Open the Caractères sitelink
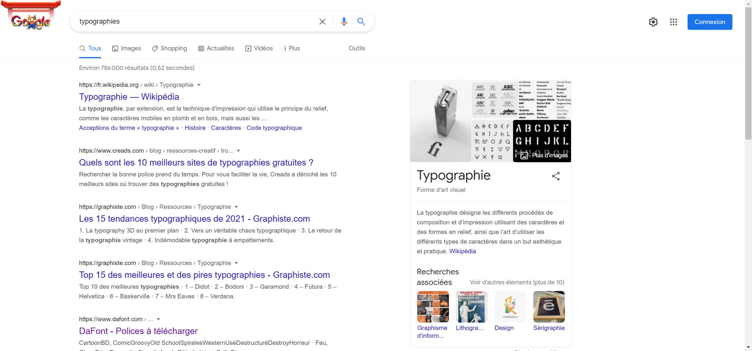 tap(226, 128)
